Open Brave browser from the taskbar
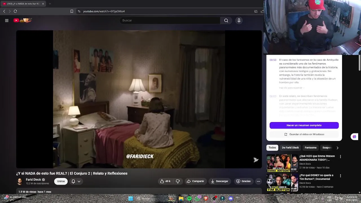This screenshot has height=203, width=361. tap(206, 198)
